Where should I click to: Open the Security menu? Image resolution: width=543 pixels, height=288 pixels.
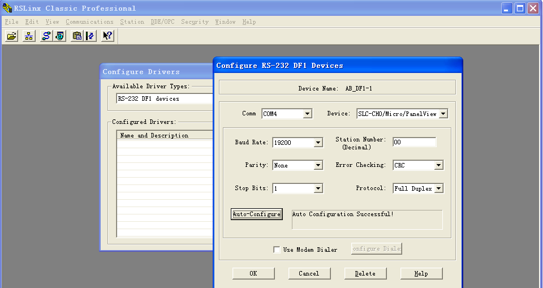(195, 22)
